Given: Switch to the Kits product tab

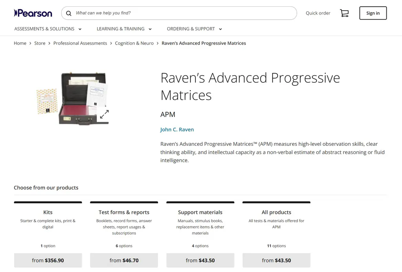Looking at the screenshot, I should pos(48,212).
